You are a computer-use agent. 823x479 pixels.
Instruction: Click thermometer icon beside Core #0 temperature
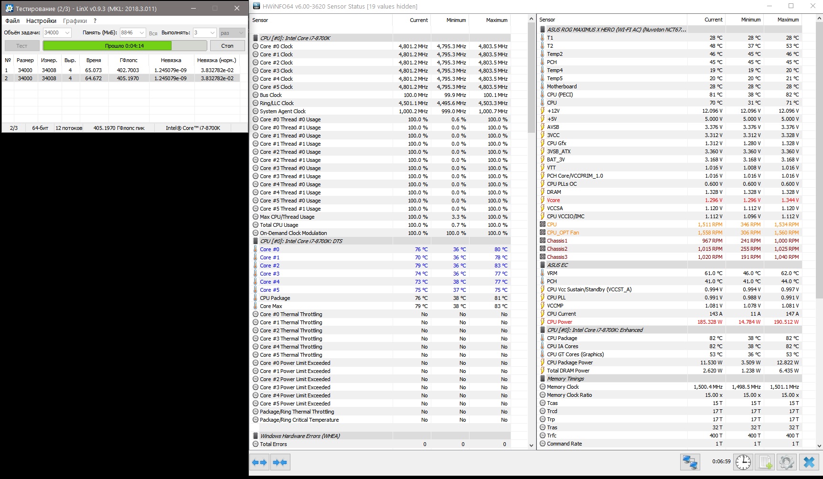pos(256,249)
